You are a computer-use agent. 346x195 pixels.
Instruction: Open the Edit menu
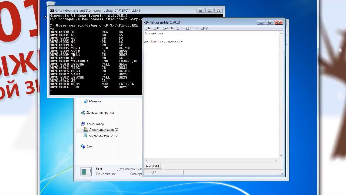click(157, 28)
